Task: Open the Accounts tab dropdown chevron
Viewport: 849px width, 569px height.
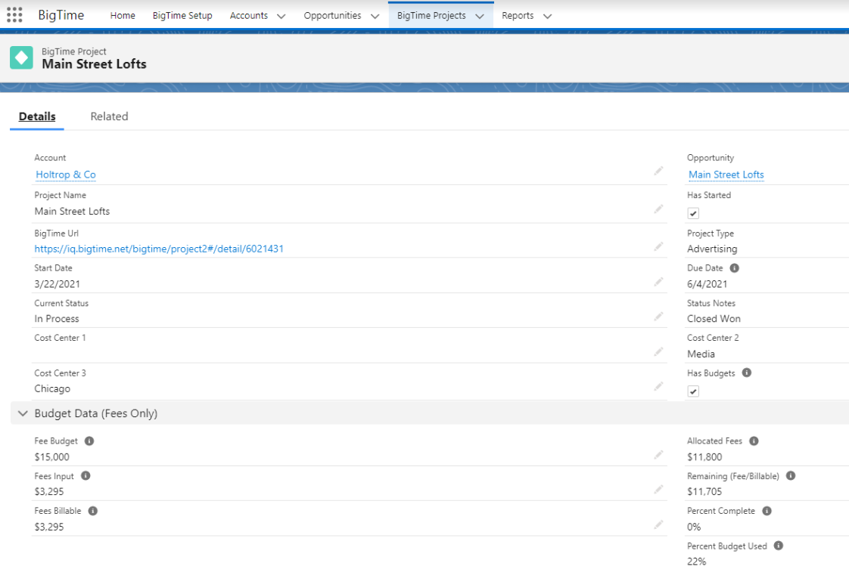Action: coord(281,16)
